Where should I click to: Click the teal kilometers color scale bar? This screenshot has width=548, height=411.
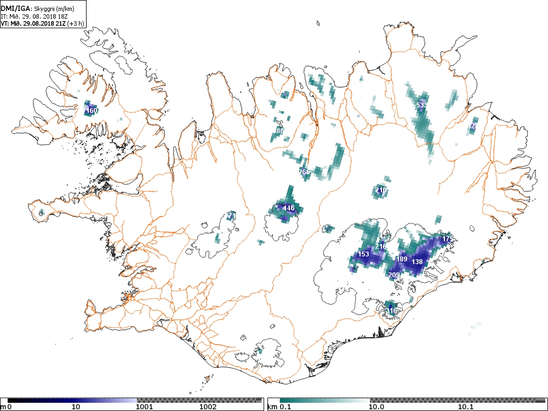click(x=324, y=401)
